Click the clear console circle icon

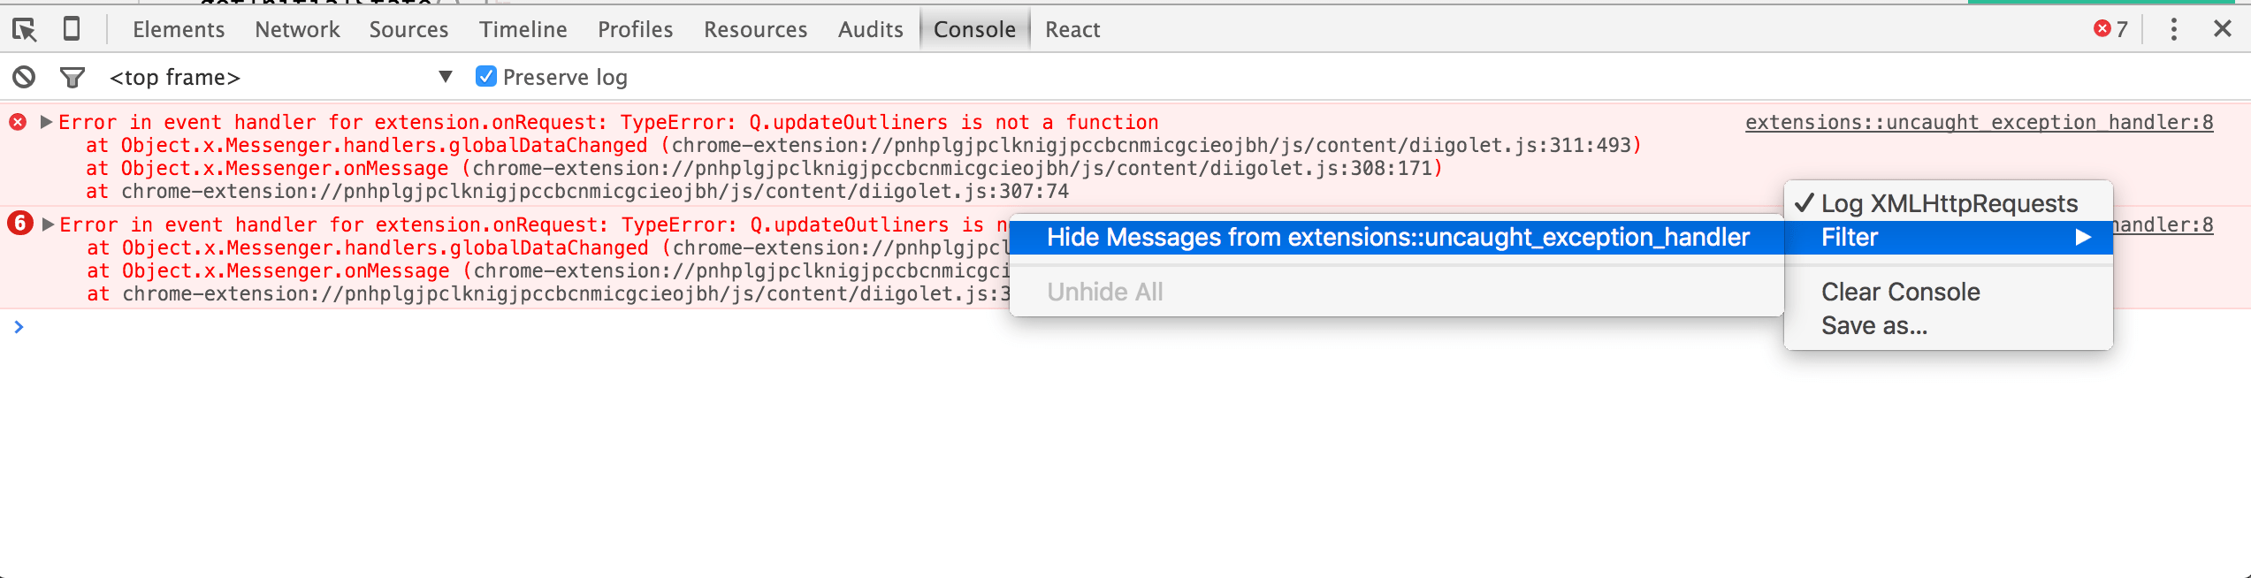[24, 77]
